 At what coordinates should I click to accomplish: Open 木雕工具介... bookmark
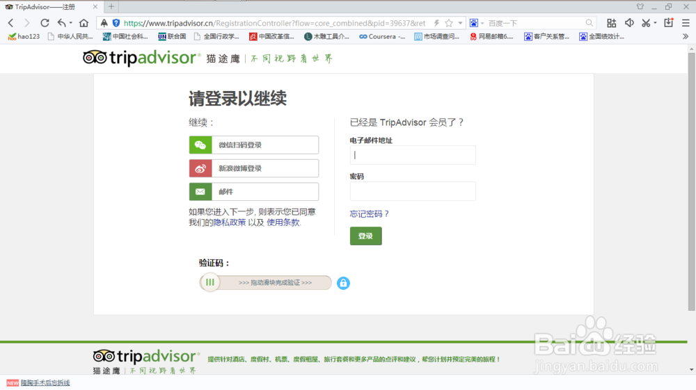click(326, 36)
